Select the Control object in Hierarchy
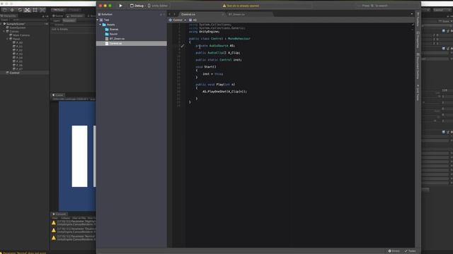The height and width of the screenshot is (254, 453). [x=25, y=73]
